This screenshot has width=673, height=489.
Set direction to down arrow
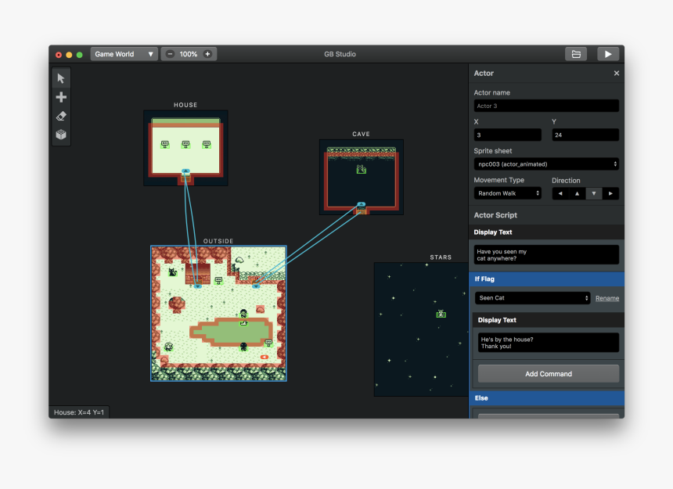[x=594, y=193]
